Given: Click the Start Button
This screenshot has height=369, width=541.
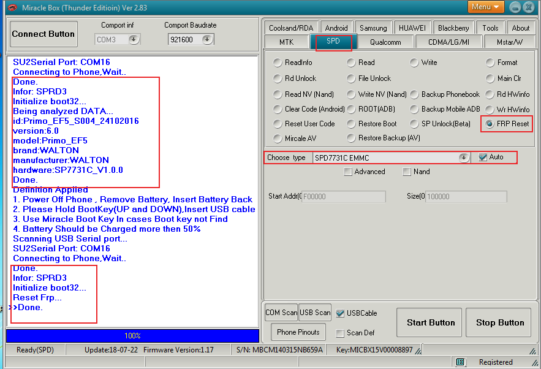Looking at the screenshot, I should click(x=431, y=322).
